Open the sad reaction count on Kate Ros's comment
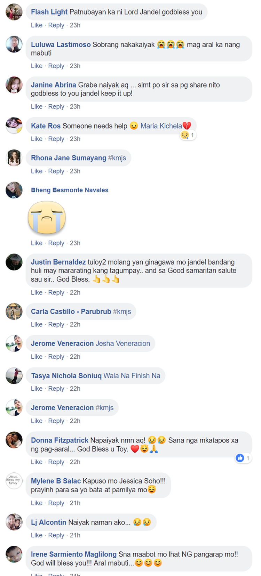This screenshot has width=261, height=576. tap(188, 135)
